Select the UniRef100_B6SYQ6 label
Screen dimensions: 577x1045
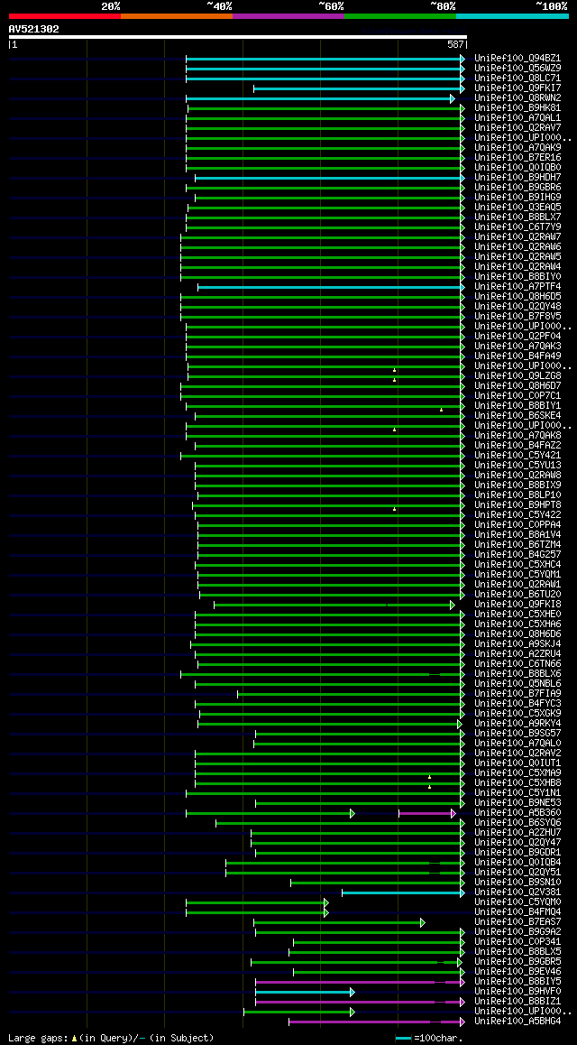click(517, 823)
